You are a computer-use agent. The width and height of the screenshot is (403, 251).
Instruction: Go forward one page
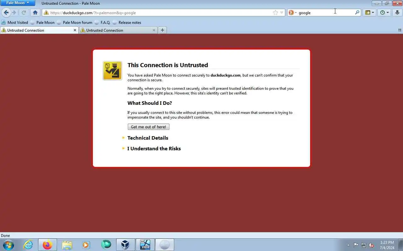click(x=14, y=13)
